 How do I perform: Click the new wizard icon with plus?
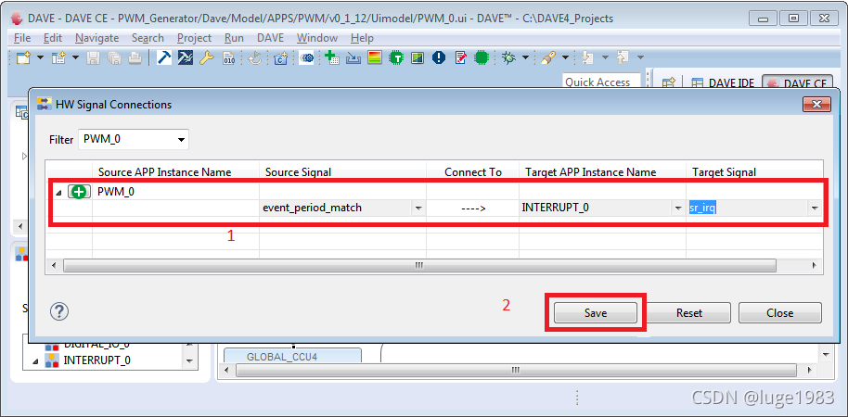(58, 57)
